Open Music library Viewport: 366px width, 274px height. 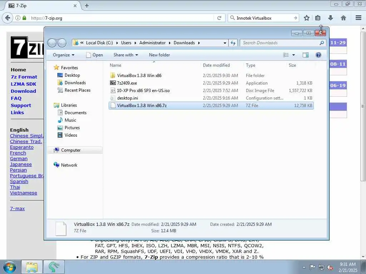click(70, 120)
